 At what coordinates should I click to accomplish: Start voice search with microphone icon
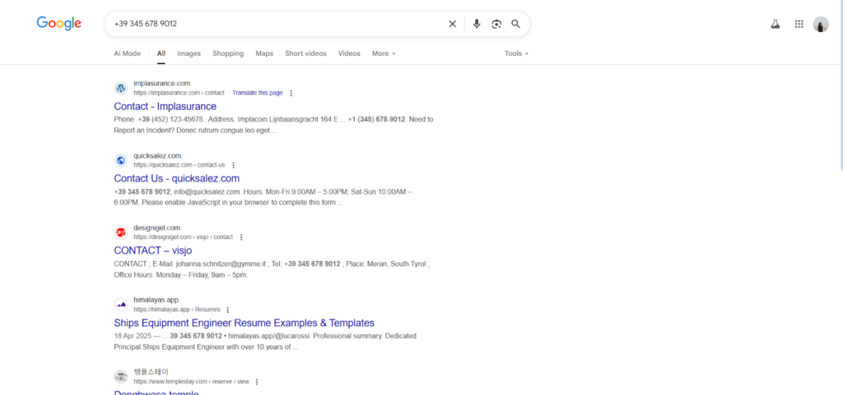click(x=477, y=24)
